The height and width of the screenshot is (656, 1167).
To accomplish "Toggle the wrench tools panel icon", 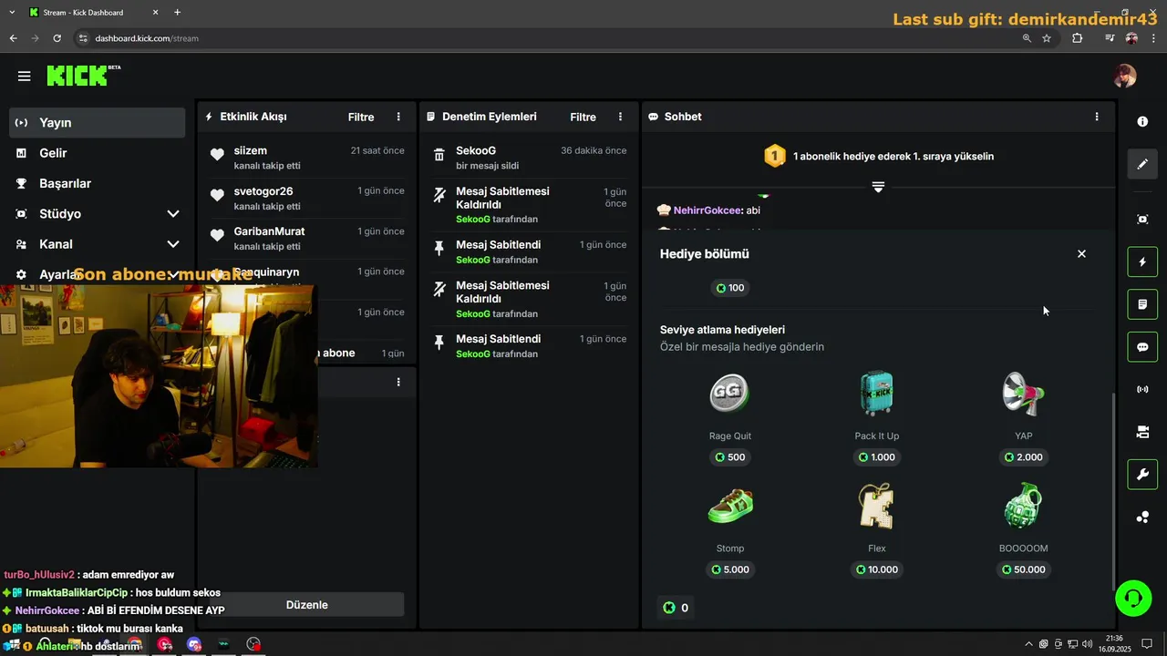I will (1142, 475).
